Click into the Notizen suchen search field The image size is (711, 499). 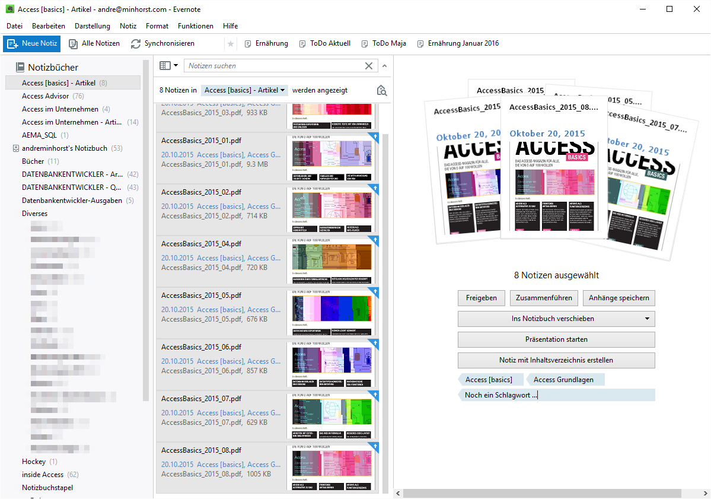[275, 66]
